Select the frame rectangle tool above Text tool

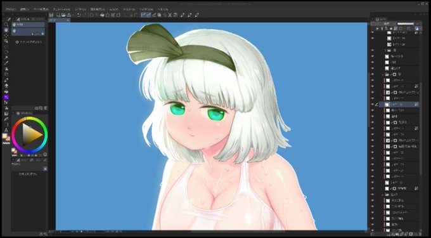[6, 124]
